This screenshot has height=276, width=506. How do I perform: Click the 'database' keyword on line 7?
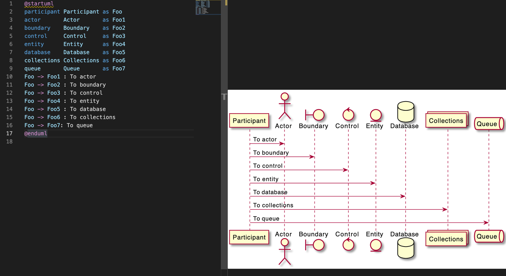coord(37,52)
